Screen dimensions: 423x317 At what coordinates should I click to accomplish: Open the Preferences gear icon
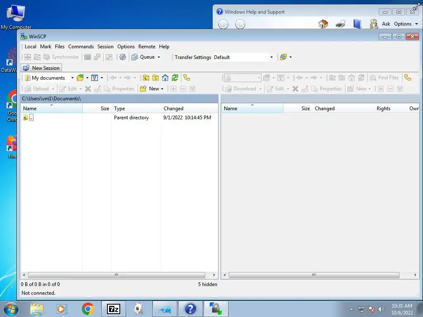[122, 57]
